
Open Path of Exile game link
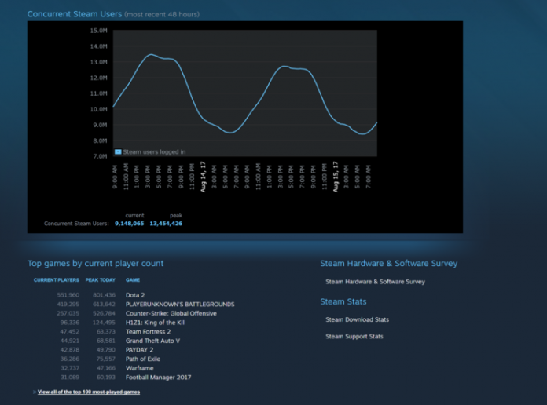pos(143,359)
